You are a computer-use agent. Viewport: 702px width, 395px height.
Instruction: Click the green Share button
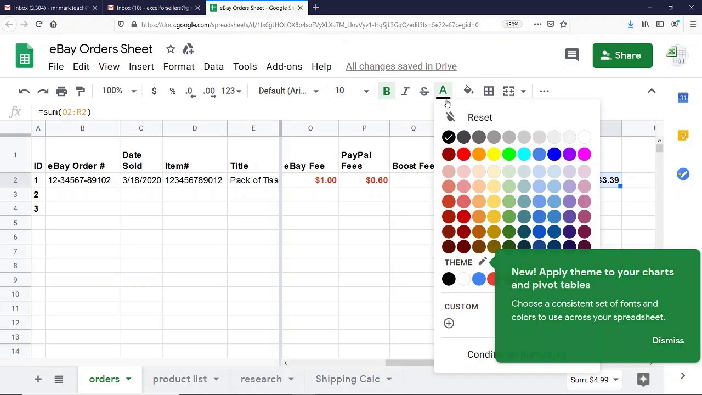(622, 55)
